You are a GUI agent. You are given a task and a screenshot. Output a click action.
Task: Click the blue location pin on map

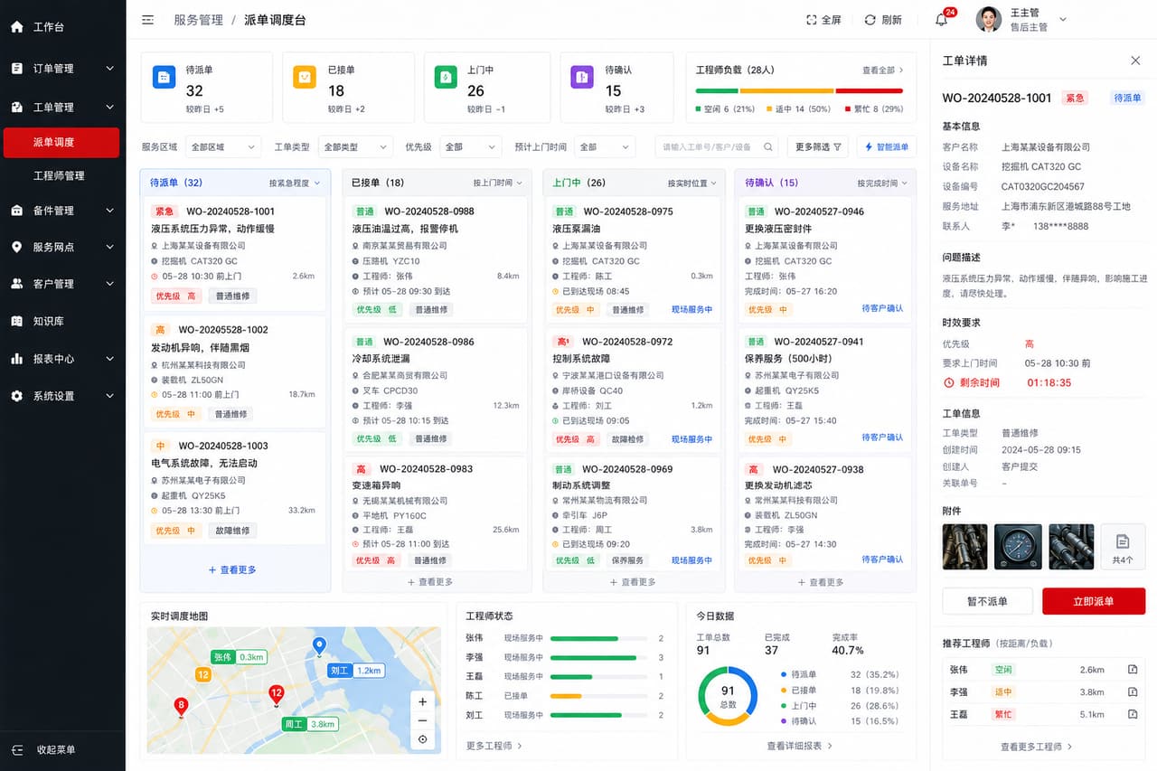coord(318,645)
